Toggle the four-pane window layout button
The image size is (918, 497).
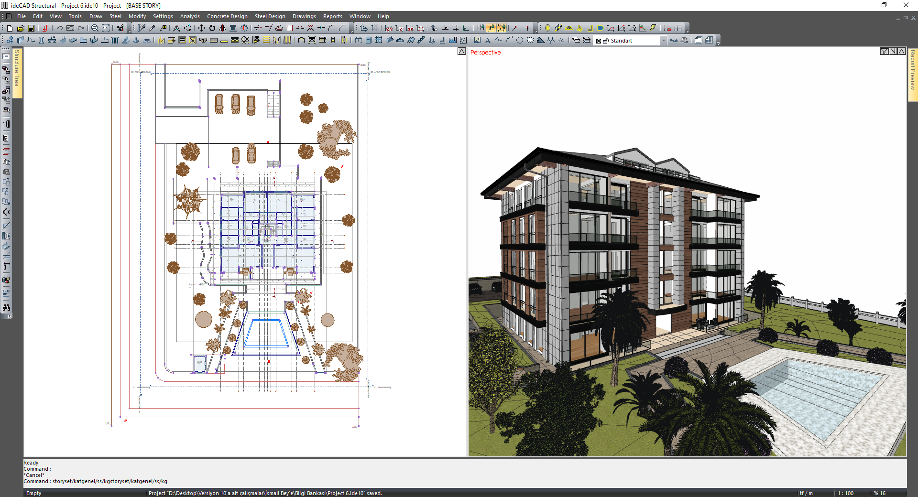pyautogui.click(x=709, y=40)
